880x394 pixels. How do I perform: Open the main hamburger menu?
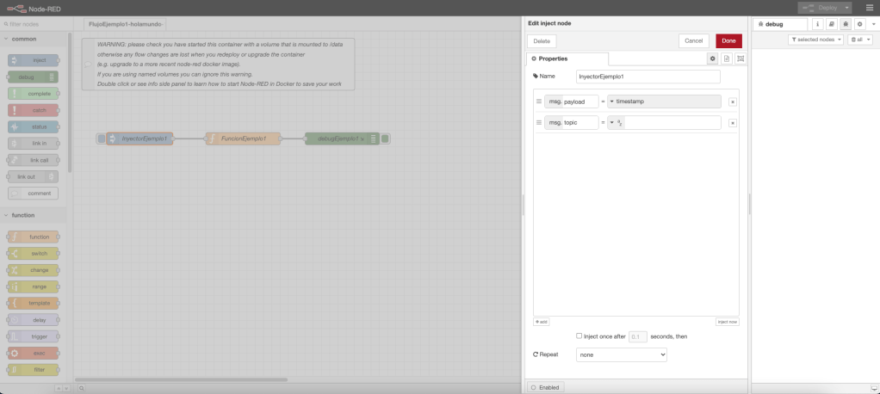869,7
